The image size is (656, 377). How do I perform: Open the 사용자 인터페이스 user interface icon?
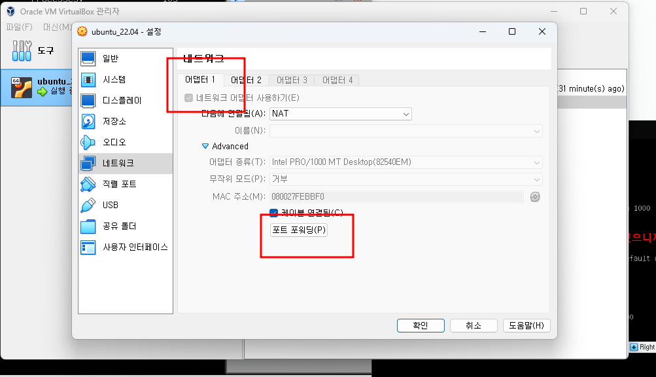(x=88, y=247)
